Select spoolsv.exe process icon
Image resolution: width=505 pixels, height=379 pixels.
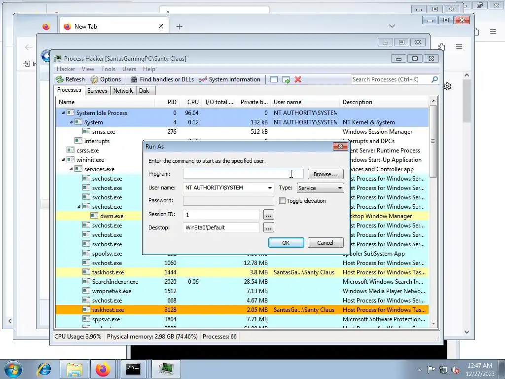click(x=86, y=253)
